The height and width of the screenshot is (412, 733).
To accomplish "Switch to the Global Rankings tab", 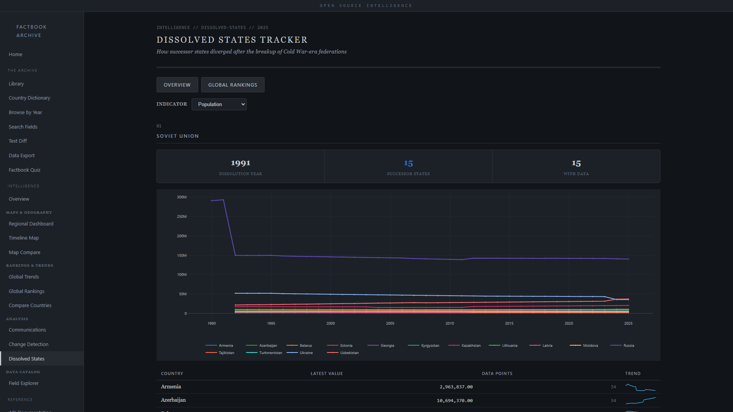I will point(232,85).
